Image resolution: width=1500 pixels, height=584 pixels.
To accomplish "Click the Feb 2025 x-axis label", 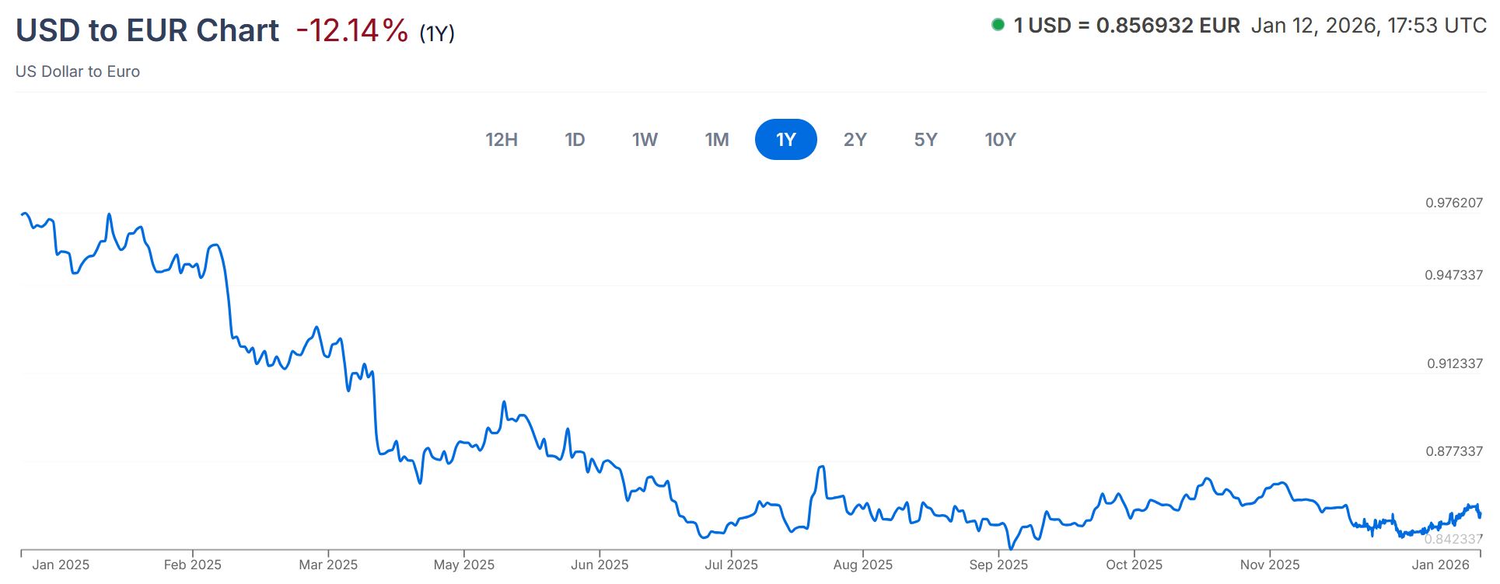I will pos(193,565).
